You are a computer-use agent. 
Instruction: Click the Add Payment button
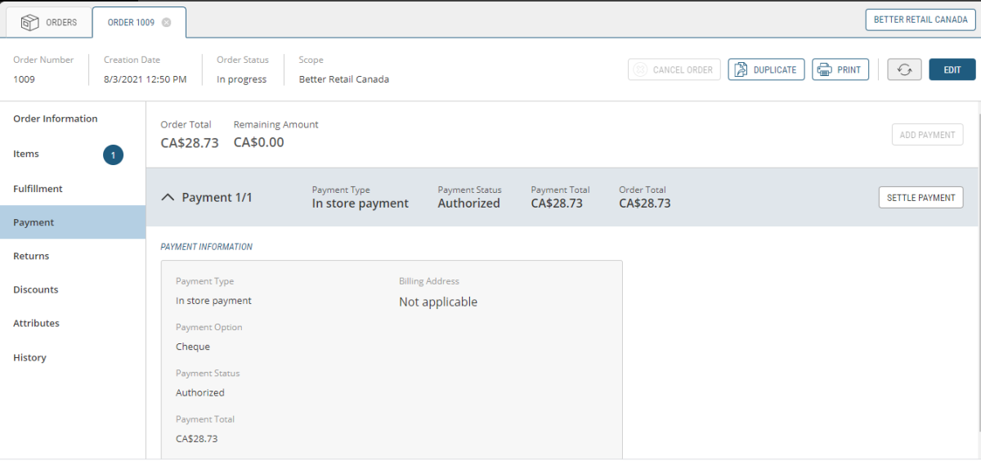coord(926,135)
